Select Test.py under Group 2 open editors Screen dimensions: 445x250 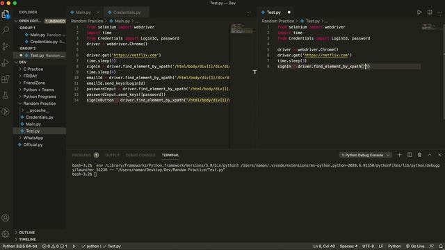[40, 56]
